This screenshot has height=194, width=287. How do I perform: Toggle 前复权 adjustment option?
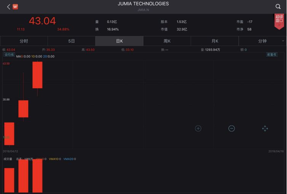272,54
